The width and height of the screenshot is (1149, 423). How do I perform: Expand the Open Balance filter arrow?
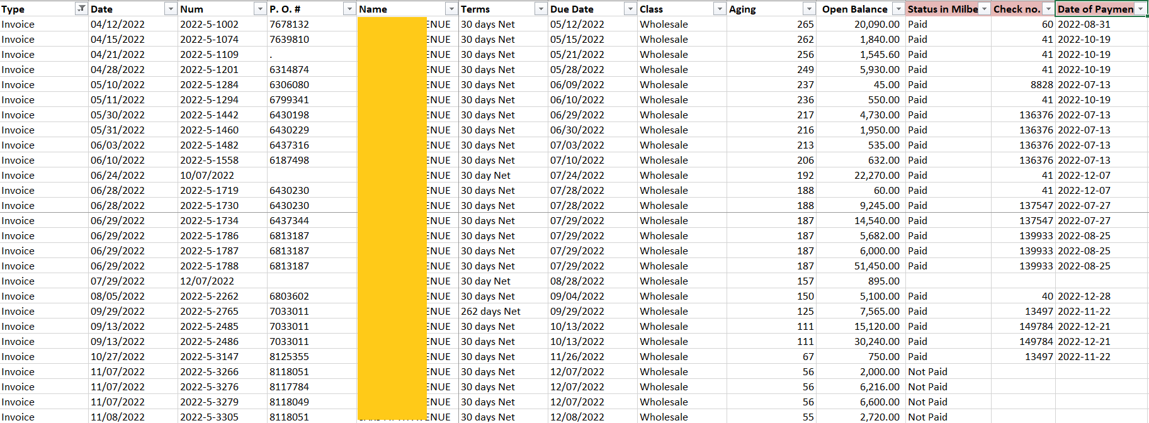[898, 9]
